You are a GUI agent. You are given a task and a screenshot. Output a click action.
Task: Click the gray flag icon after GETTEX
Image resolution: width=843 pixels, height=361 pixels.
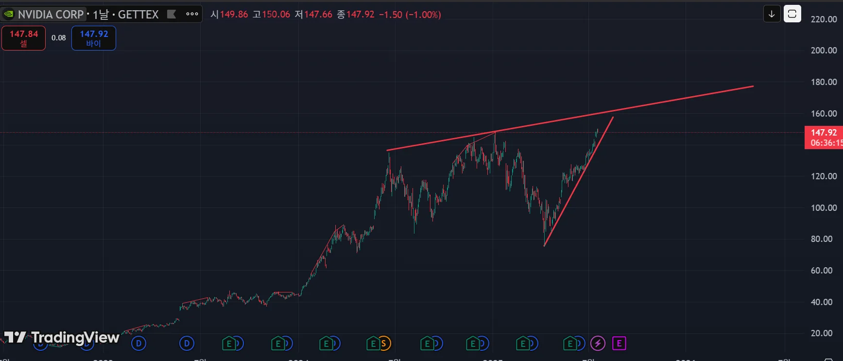click(x=172, y=14)
